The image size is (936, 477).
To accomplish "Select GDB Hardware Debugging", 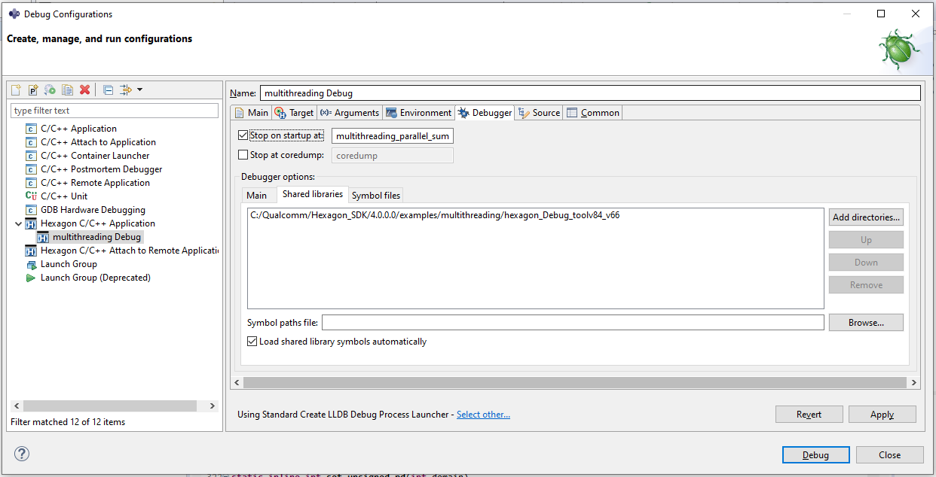I will (x=93, y=210).
